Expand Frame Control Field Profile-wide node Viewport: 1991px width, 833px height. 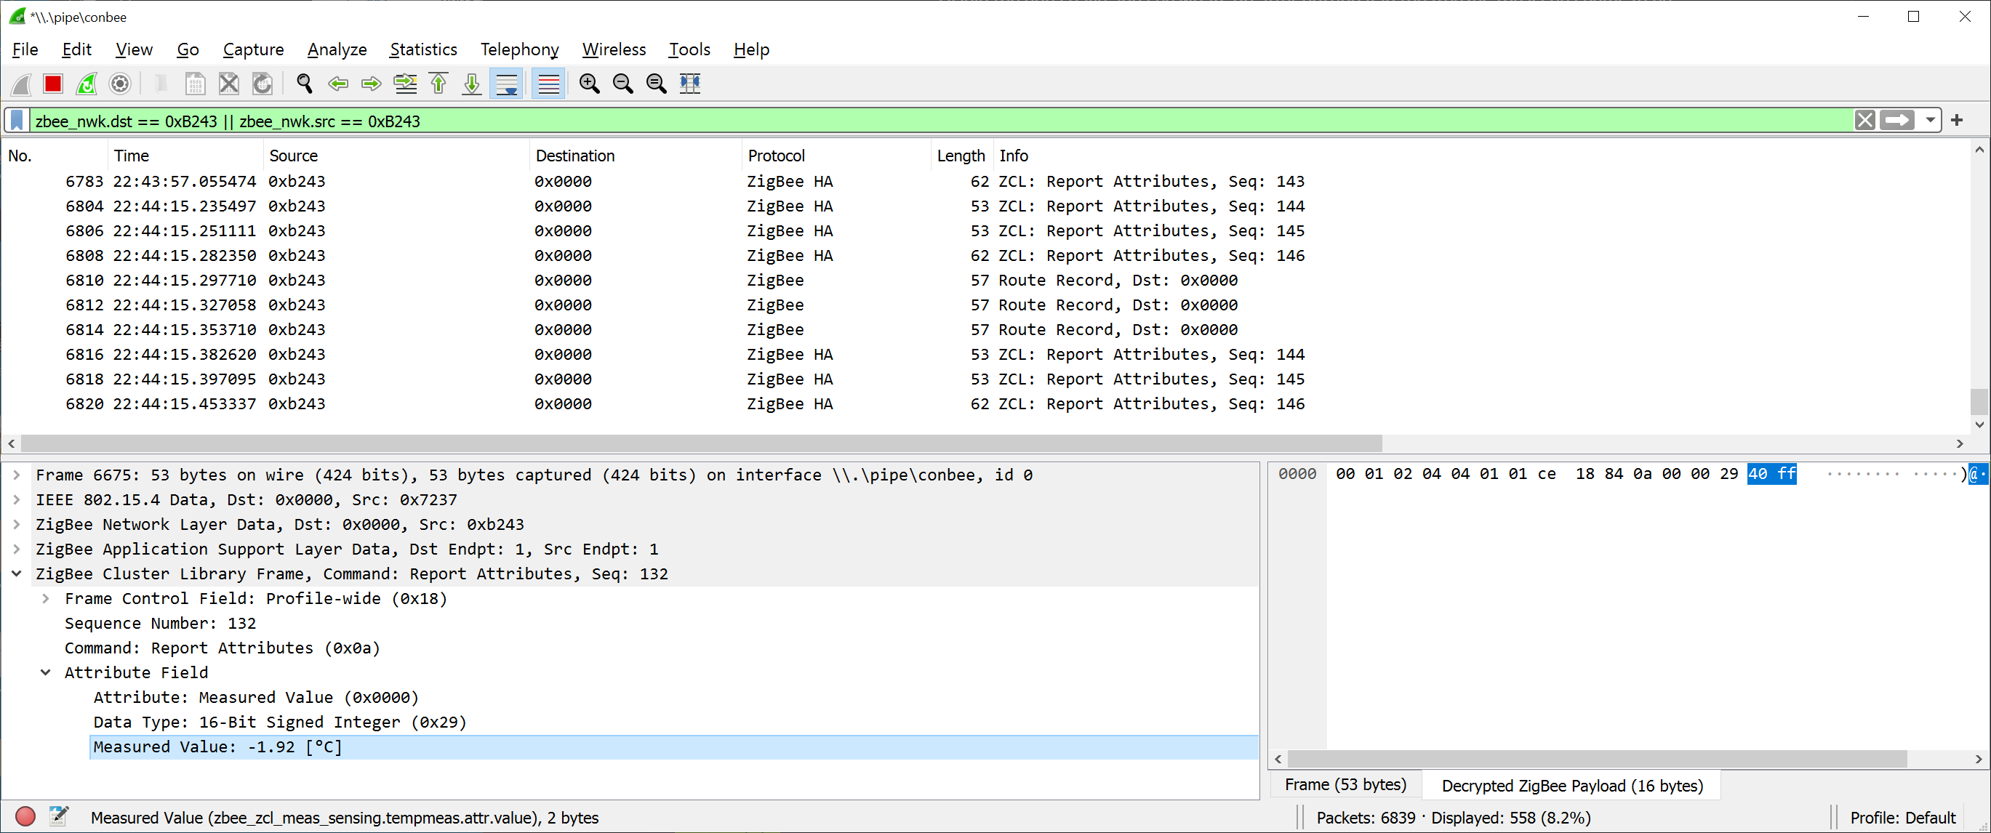click(46, 599)
